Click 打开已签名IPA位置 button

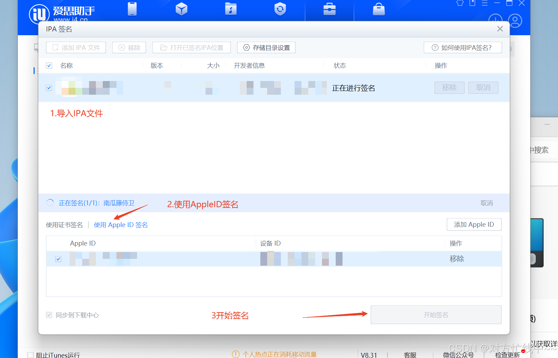[191, 48]
